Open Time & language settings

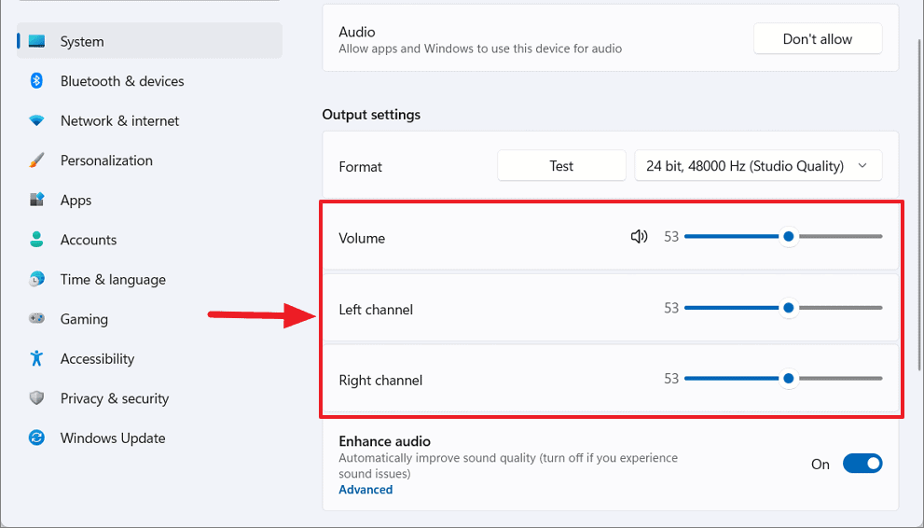pos(112,280)
